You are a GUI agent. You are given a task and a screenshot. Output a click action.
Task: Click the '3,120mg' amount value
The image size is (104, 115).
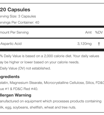(x=84, y=44)
